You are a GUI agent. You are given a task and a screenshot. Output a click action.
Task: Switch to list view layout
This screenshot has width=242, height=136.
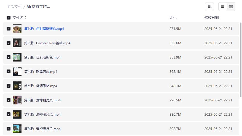223,7
